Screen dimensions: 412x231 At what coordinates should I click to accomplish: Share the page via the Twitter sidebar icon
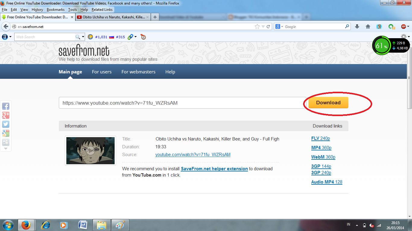[6, 124]
